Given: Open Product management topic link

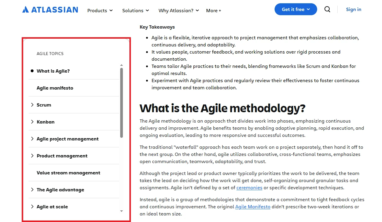Looking at the screenshot, I should click(62, 156).
